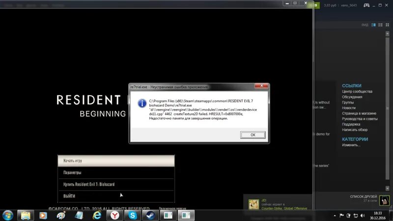Open Steam Big Picture controller icon
Viewport: 393px width, 221px height.
tap(366, 5)
